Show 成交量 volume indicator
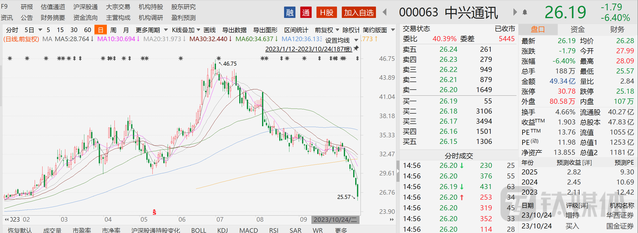 [52, 230]
